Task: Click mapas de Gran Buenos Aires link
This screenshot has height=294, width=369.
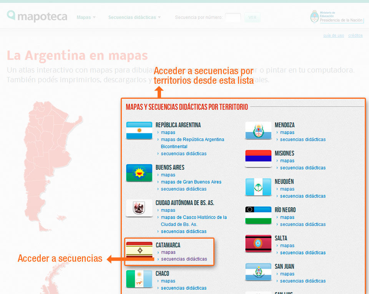Action: [191, 182]
